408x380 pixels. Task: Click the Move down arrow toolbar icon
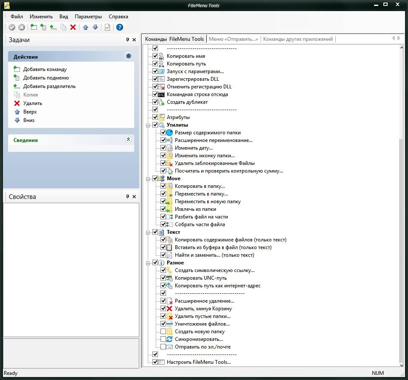coord(95,27)
